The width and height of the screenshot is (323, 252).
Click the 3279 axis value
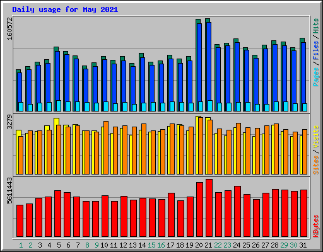click(9, 122)
